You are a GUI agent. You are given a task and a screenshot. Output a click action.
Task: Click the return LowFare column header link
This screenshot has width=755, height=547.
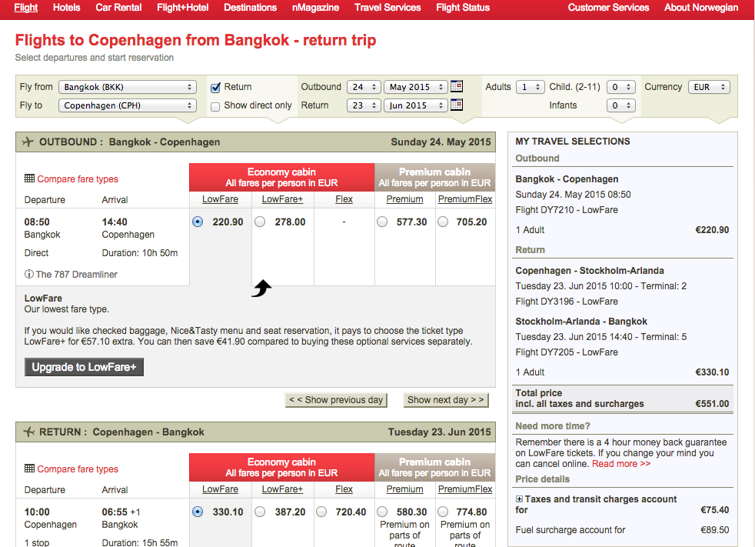tap(220, 489)
